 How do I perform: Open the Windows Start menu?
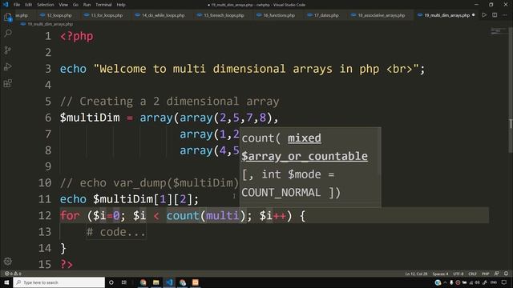[x=6, y=282]
